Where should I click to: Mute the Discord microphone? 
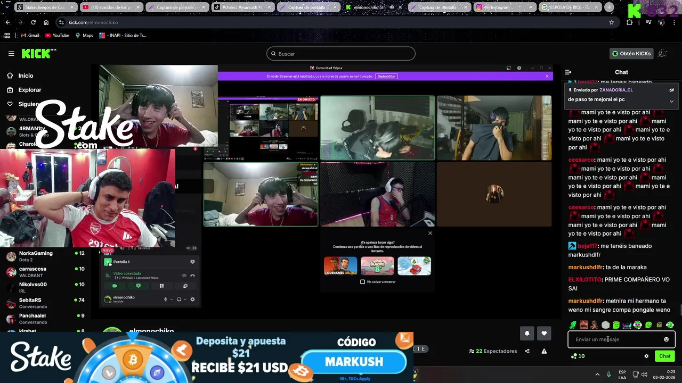(165, 299)
